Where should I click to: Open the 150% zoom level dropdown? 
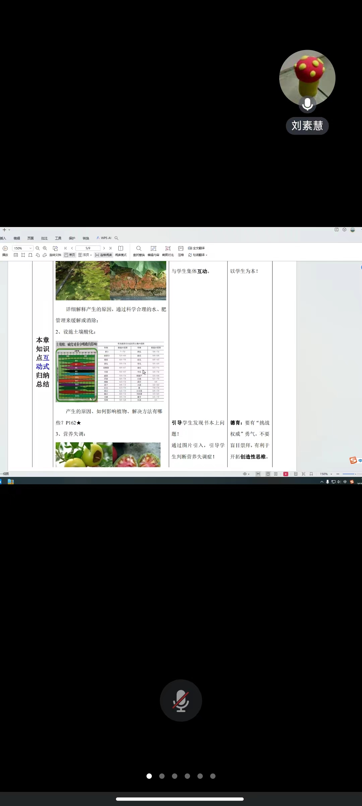[x=31, y=248]
